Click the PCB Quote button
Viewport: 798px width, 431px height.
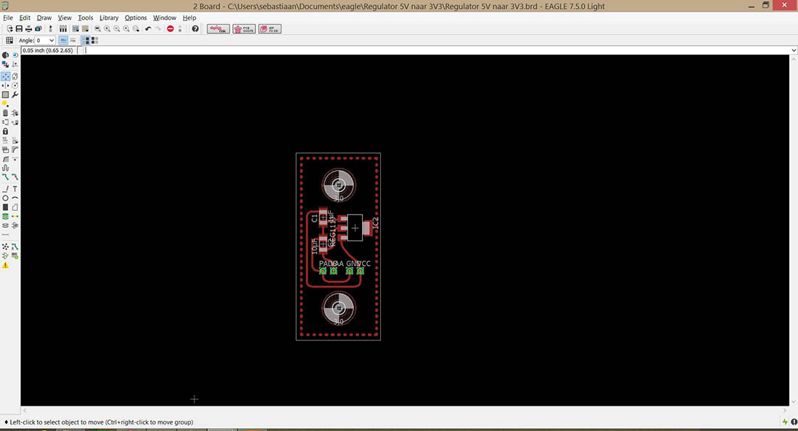click(x=244, y=29)
